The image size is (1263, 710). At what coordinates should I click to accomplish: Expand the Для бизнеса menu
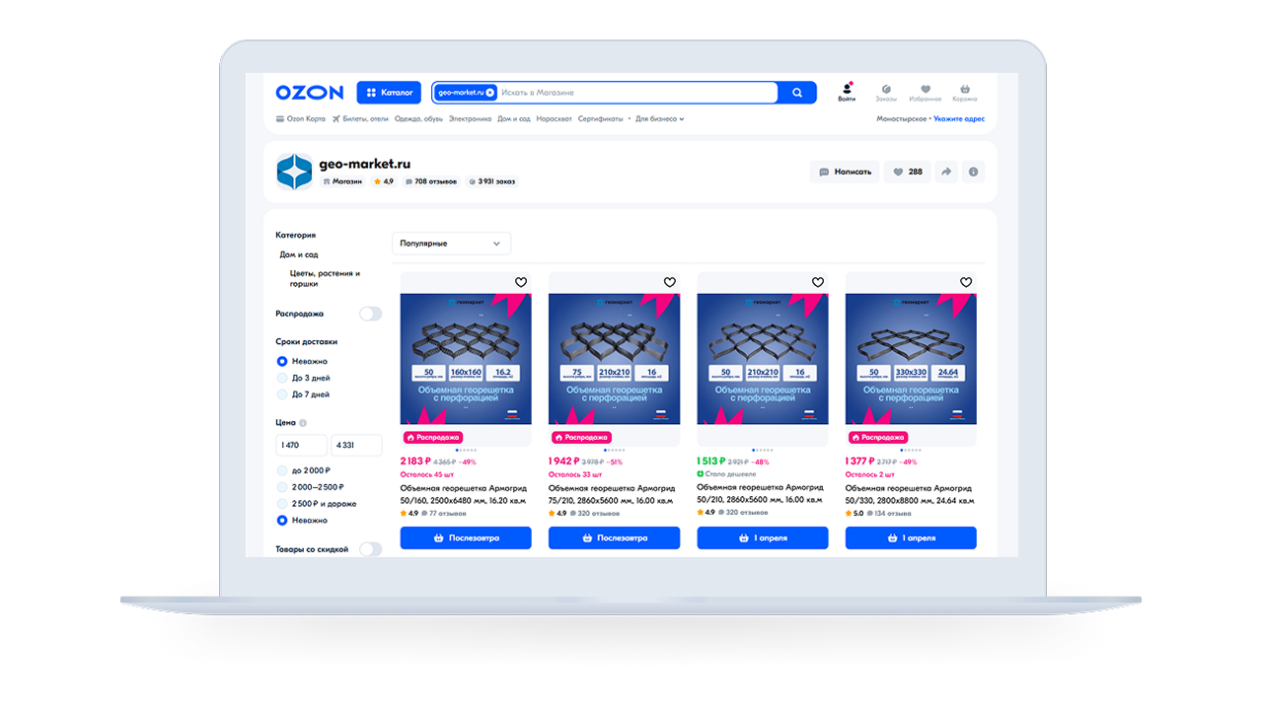pyautogui.click(x=659, y=119)
